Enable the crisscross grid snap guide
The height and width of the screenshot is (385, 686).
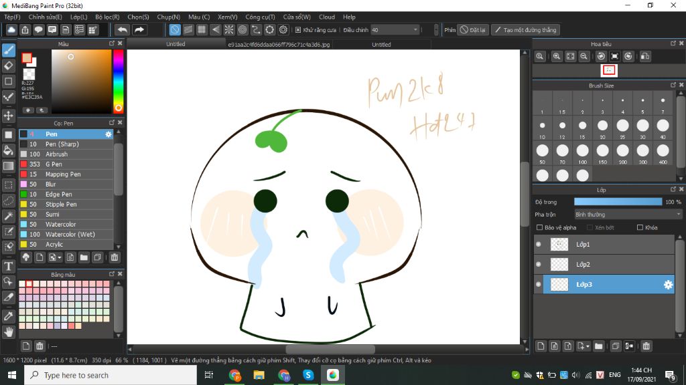pyautogui.click(x=202, y=29)
